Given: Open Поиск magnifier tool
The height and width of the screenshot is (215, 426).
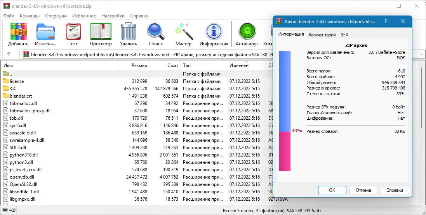Looking at the screenshot, I should (156, 31).
